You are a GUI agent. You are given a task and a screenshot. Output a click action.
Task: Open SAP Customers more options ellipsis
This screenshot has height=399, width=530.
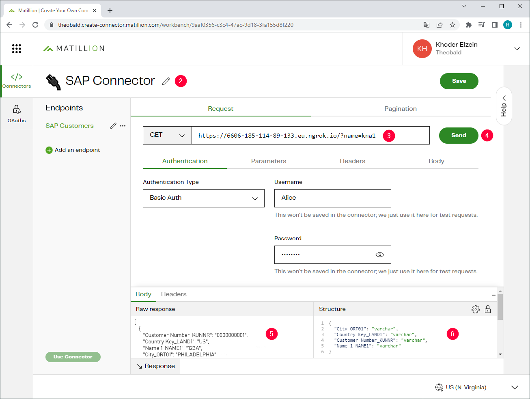point(123,126)
